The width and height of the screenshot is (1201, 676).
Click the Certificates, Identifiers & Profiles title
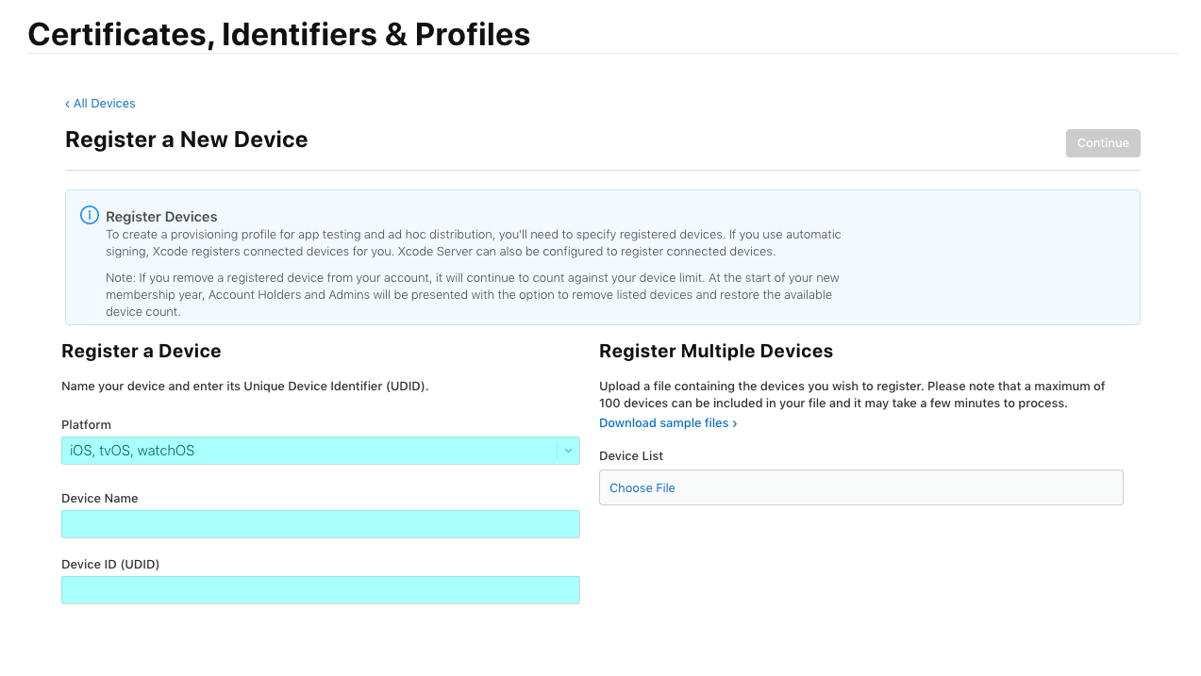click(x=279, y=34)
